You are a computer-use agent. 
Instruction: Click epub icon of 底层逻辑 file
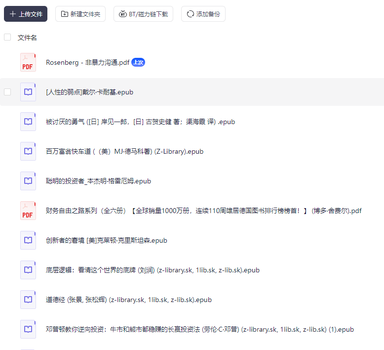click(x=28, y=270)
